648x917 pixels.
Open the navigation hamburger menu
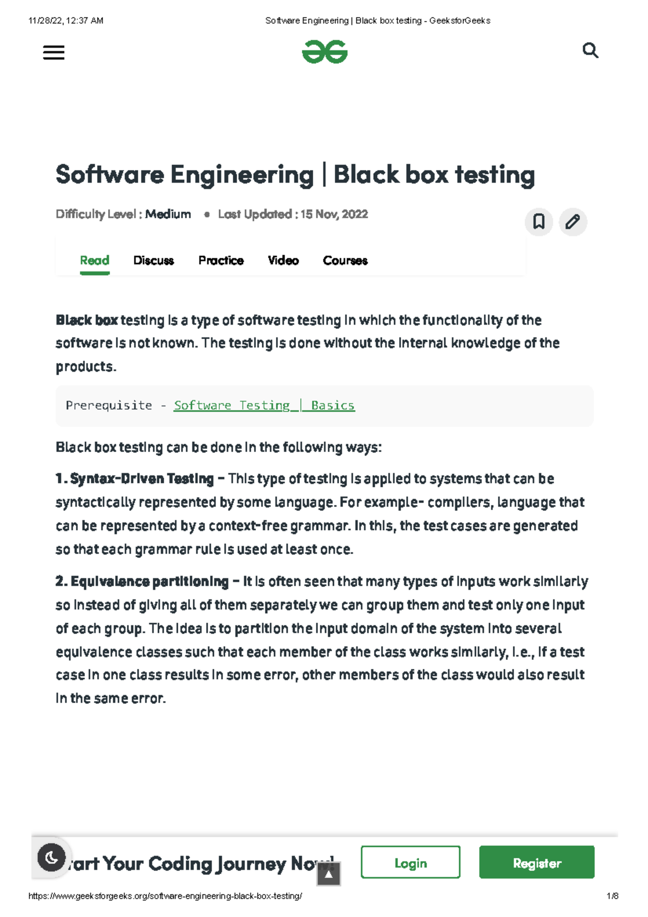coord(53,52)
